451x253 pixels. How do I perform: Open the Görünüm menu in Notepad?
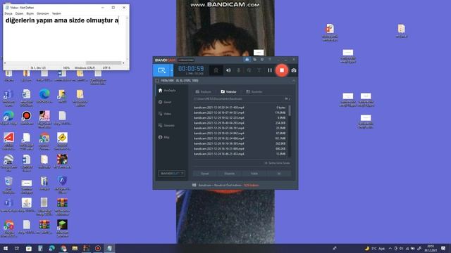coord(42,13)
